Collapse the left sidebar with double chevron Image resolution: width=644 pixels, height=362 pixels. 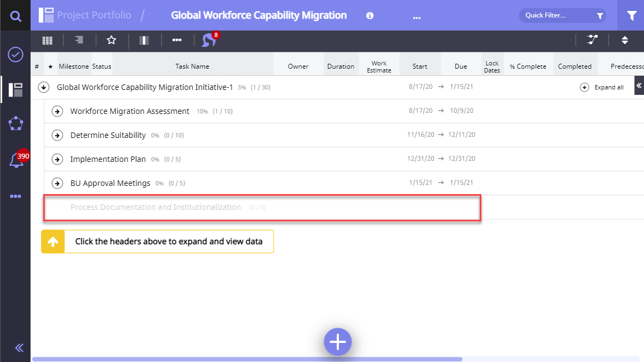pos(19,348)
